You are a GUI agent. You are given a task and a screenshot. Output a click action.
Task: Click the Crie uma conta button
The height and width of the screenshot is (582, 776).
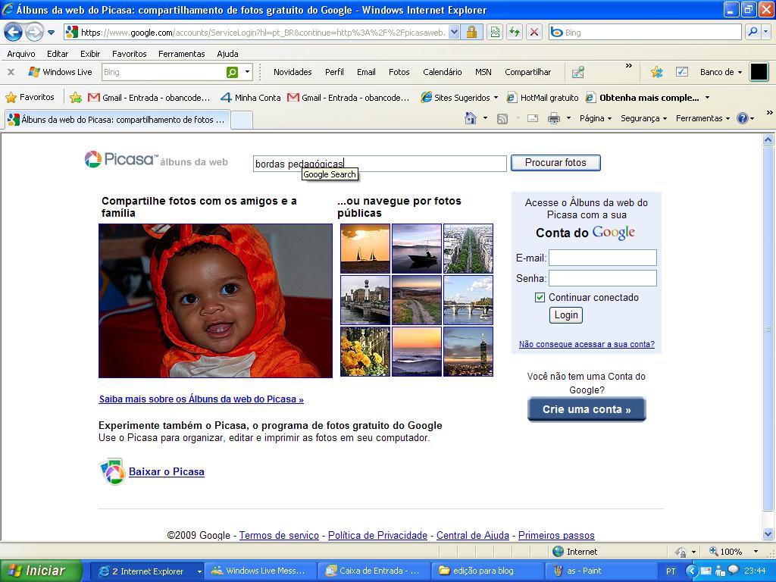pyautogui.click(x=587, y=409)
